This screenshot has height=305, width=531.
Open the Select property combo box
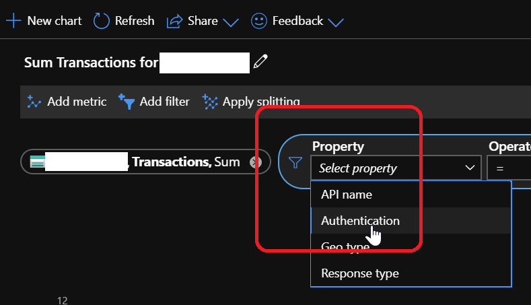point(396,168)
